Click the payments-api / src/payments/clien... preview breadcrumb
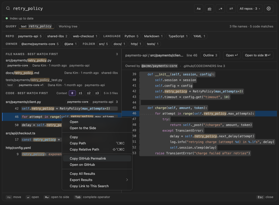Screen dimensions: 279x205 (x=154, y=55)
